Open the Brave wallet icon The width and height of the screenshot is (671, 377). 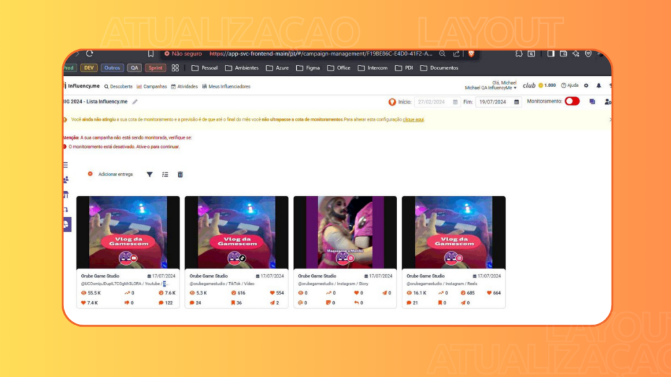tap(563, 54)
